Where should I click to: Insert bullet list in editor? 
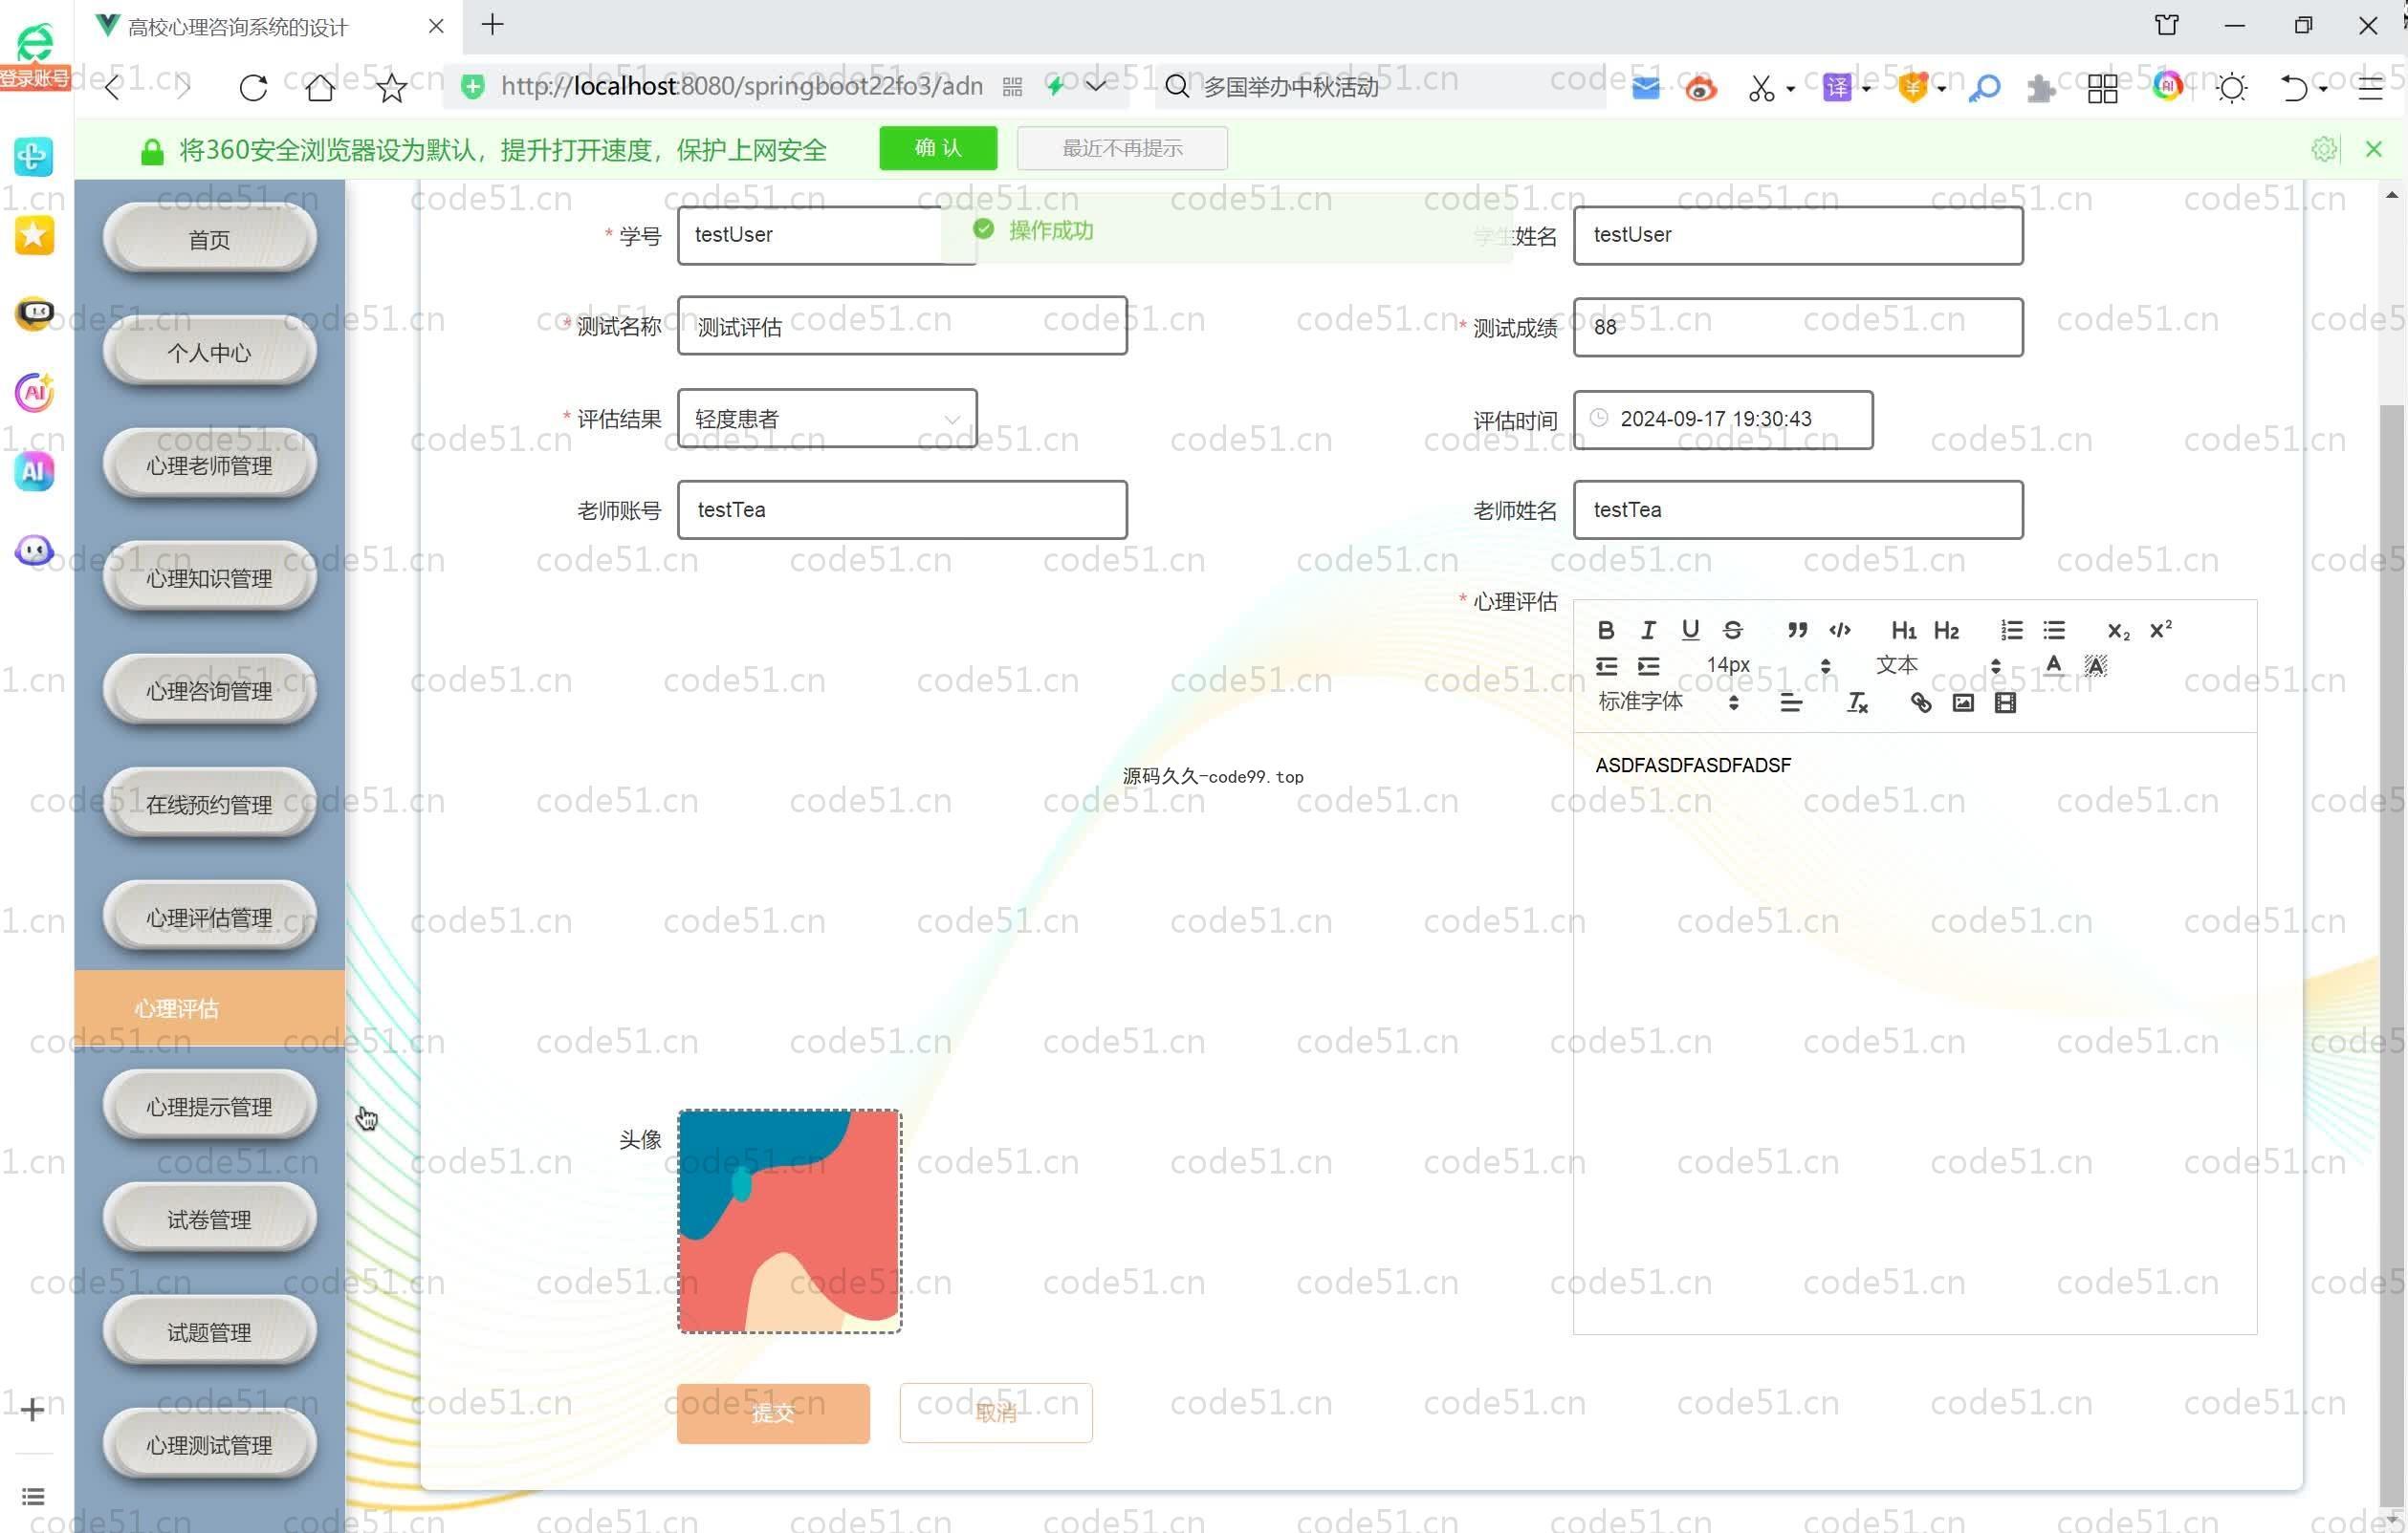(x=2054, y=630)
